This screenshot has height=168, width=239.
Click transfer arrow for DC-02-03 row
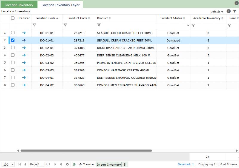pos(24,55)
